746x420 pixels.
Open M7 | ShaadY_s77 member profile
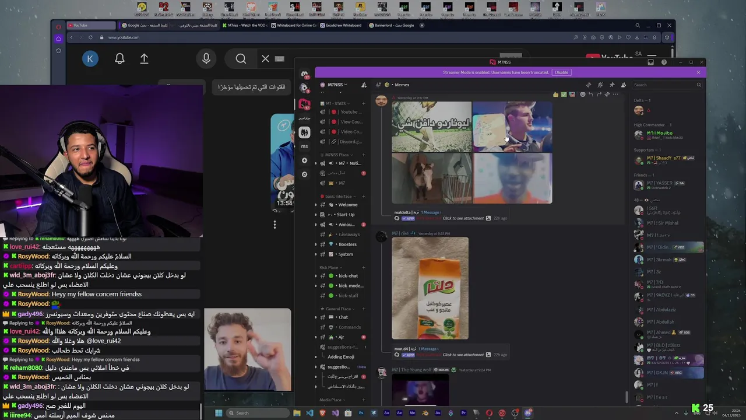pyautogui.click(x=668, y=160)
